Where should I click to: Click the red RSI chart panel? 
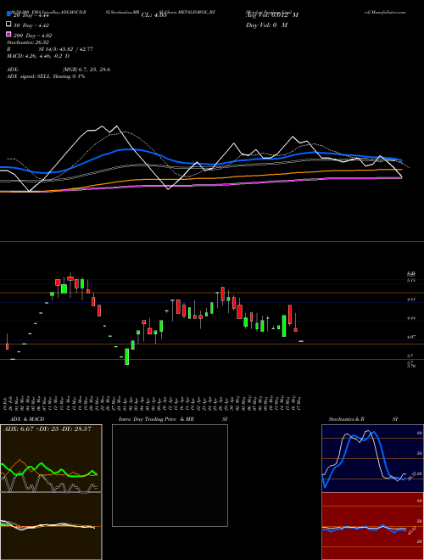(x=372, y=526)
